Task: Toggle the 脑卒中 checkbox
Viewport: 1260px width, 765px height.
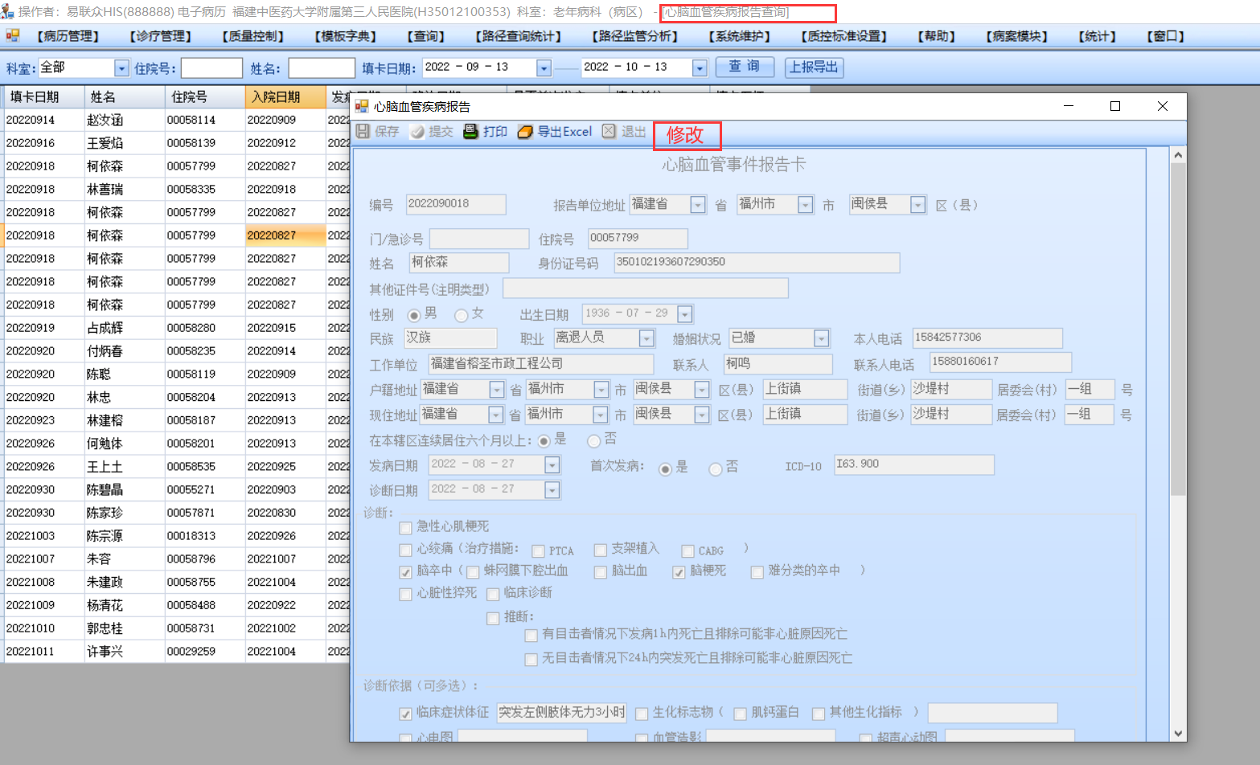Action: click(406, 572)
